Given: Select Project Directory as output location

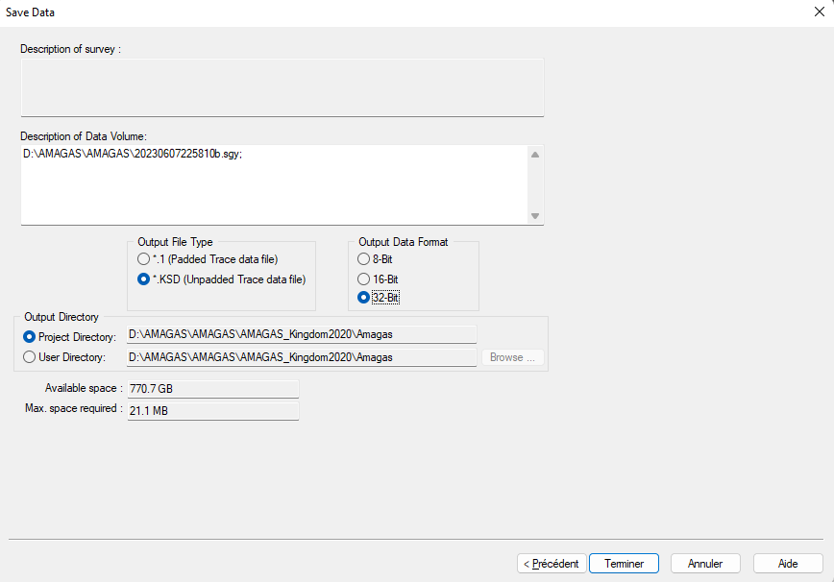Looking at the screenshot, I should (30, 337).
